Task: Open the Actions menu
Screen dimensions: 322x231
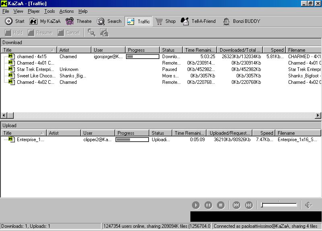Action: coord(66,11)
